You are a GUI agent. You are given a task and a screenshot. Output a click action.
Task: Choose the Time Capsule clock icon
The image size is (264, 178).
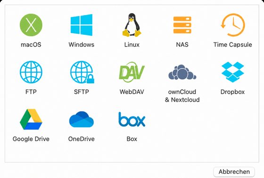[x=233, y=25]
